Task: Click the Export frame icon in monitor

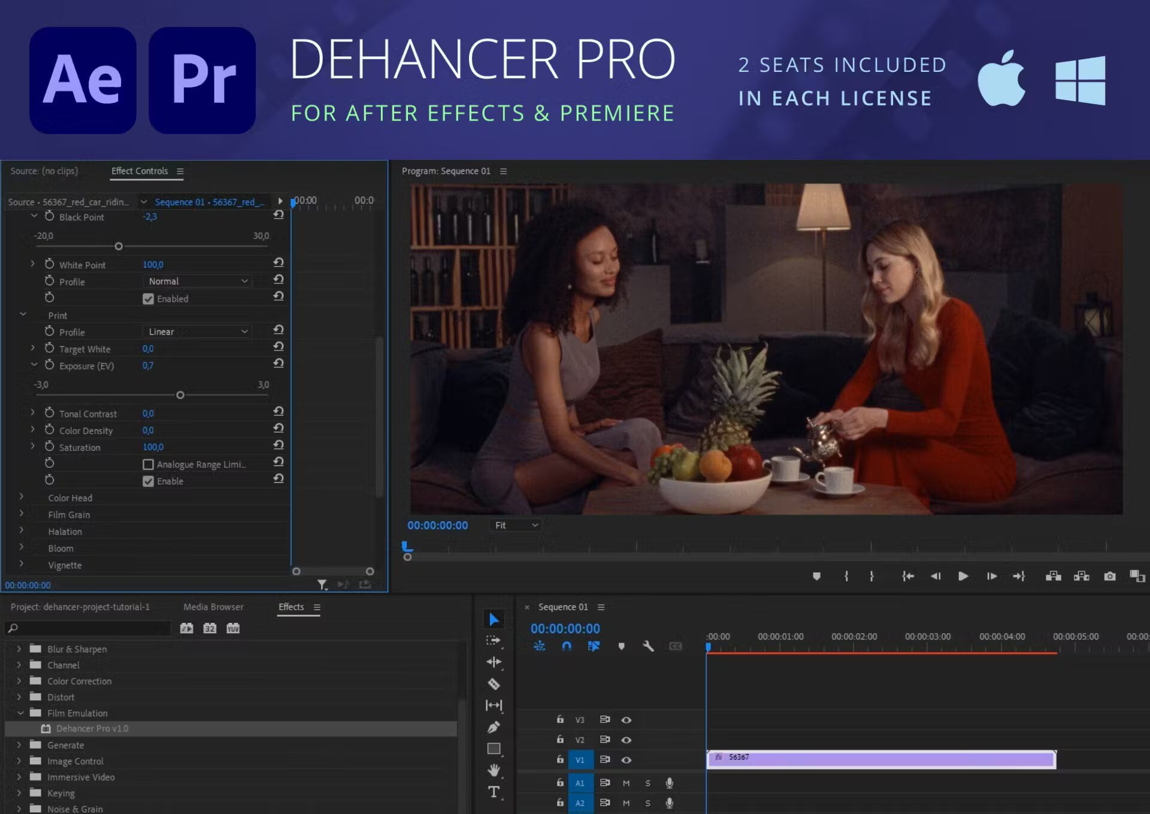Action: [x=1109, y=576]
